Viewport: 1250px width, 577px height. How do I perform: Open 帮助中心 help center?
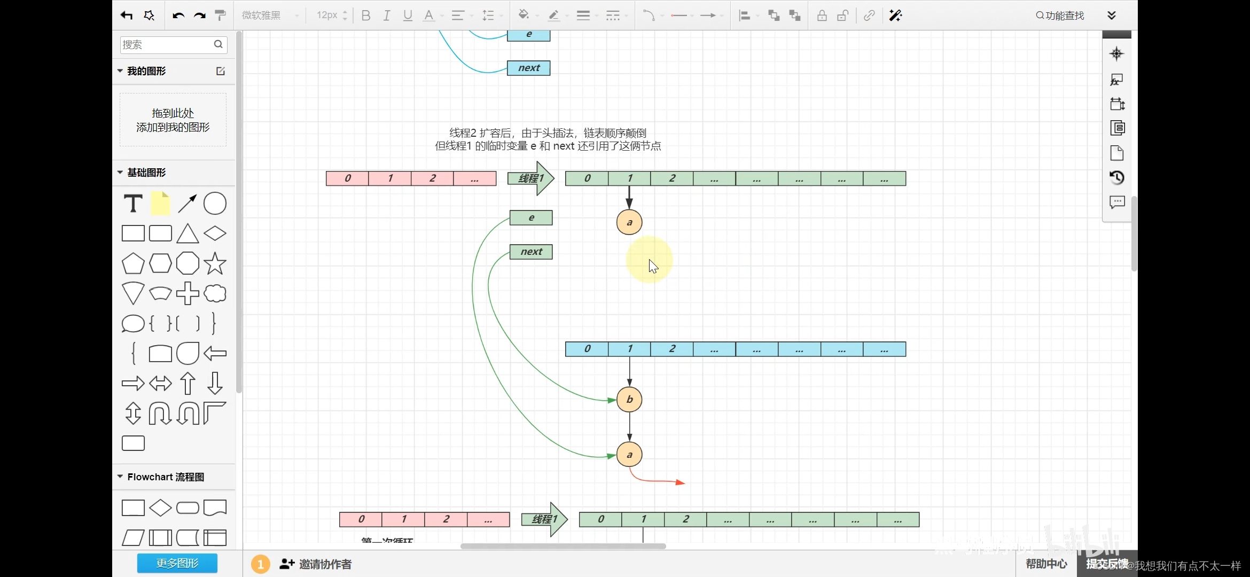point(1046,564)
